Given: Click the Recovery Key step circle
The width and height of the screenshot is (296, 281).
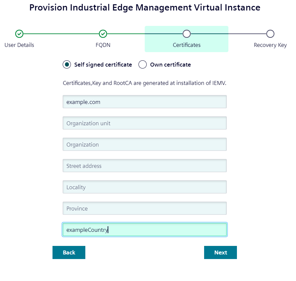Looking at the screenshot, I should point(270,34).
